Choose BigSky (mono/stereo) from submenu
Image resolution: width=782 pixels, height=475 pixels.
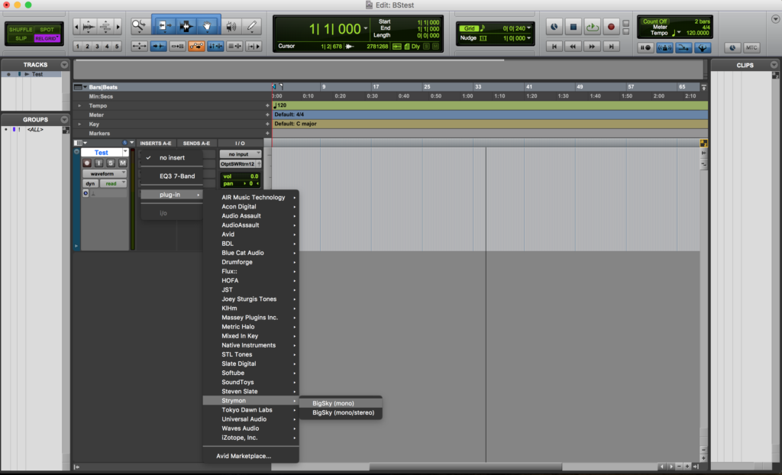[342, 413]
